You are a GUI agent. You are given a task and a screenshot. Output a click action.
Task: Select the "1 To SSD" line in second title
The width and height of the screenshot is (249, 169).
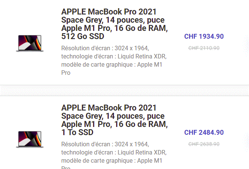(77, 132)
